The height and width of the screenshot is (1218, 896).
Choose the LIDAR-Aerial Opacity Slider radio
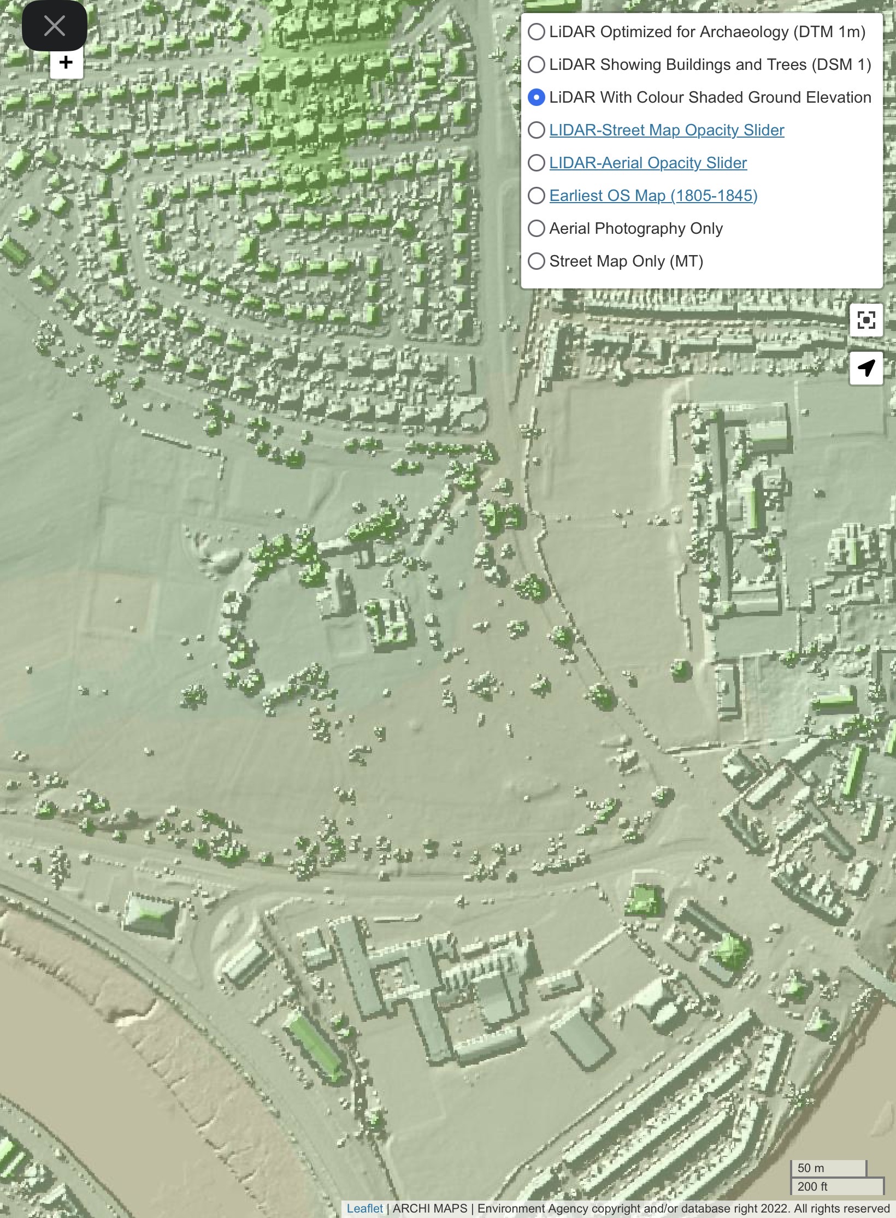click(537, 163)
